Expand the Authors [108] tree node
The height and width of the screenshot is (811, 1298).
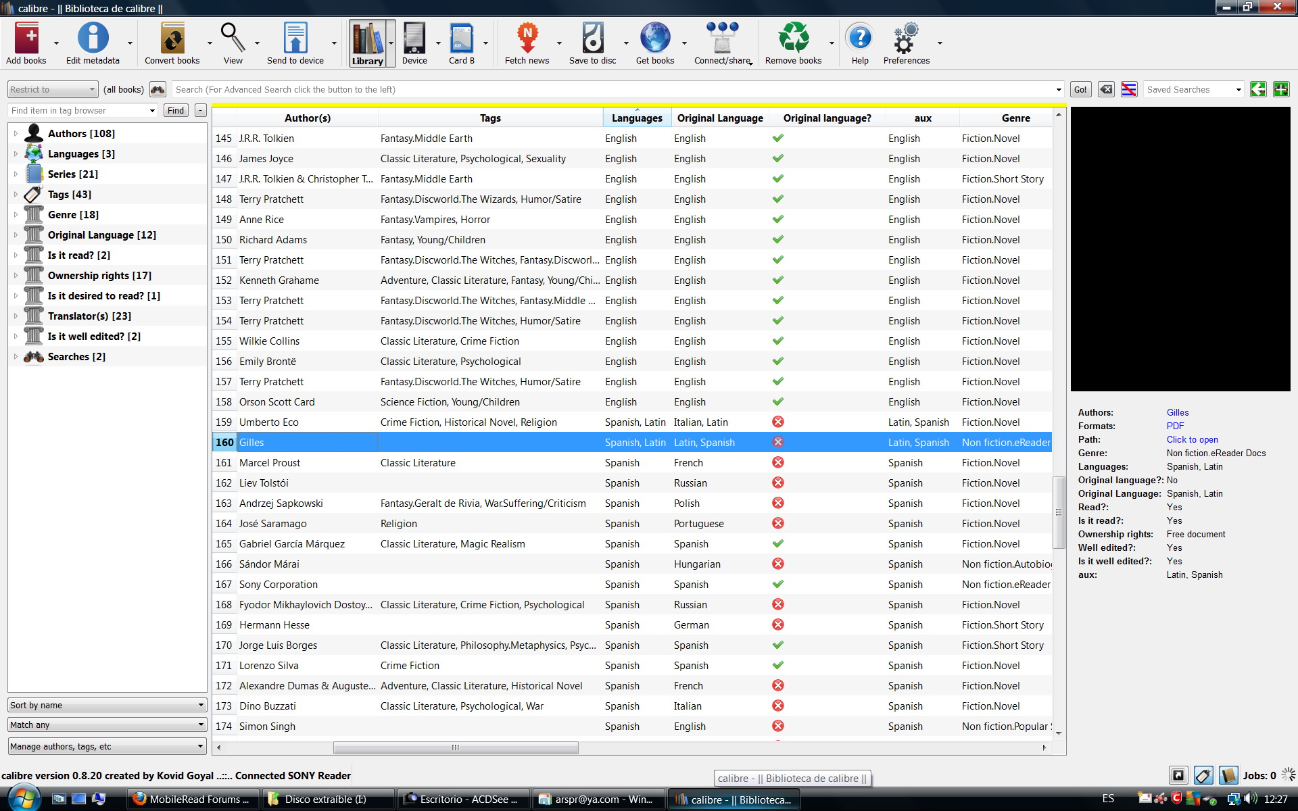click(x=16, y=134)
